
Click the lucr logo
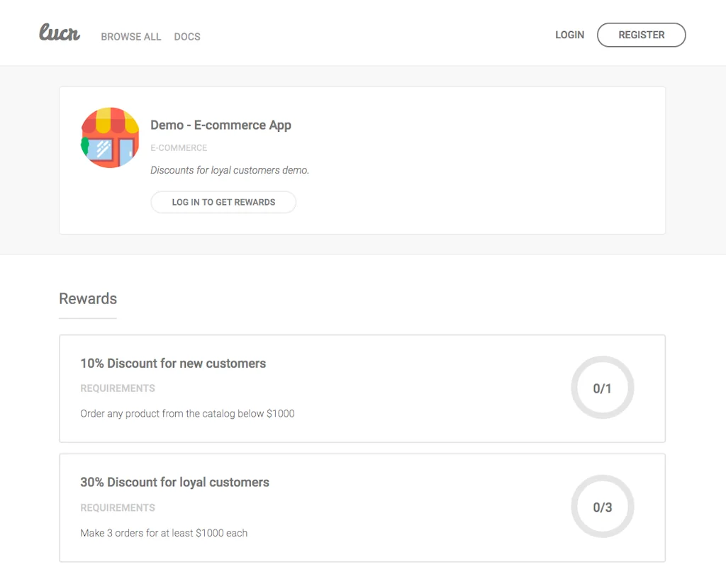pos(60,33)
